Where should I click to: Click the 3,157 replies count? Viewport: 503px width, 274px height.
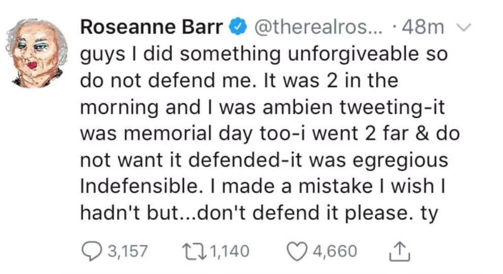click(x=125, y=250)
